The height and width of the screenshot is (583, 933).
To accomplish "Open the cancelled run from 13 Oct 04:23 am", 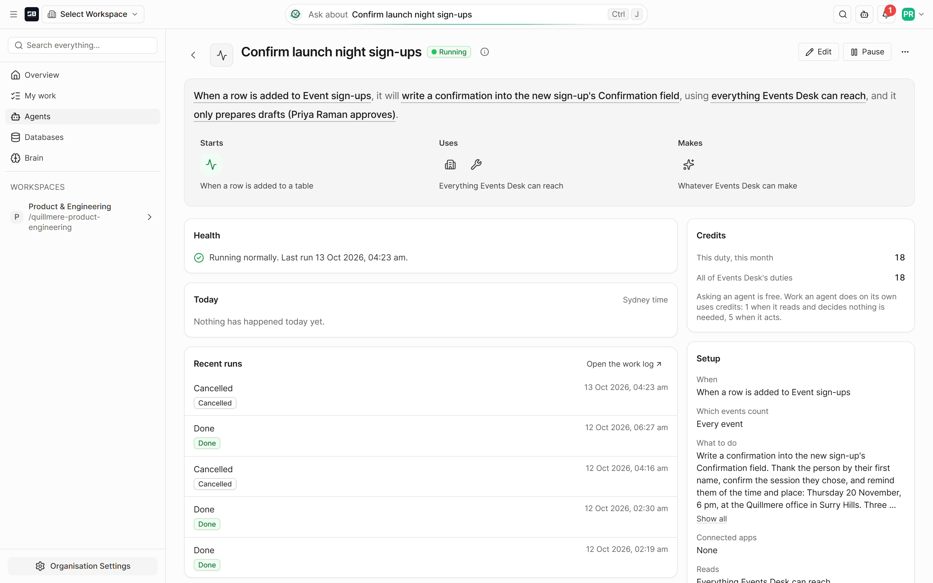I will tap(431, 395).
